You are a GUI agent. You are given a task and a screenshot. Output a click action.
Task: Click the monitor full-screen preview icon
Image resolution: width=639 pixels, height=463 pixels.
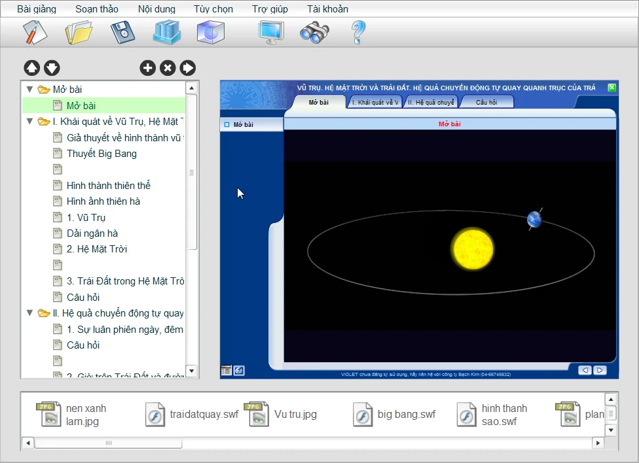coord(270,32)
